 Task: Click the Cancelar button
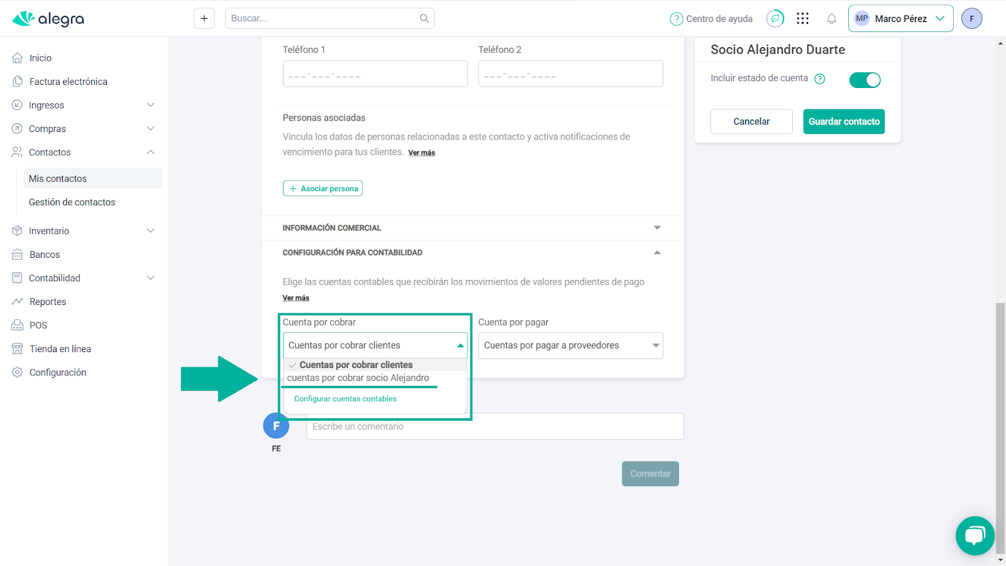click(751, 121)
